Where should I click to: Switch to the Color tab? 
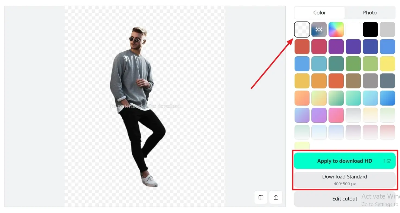pyautogui.click(x=320, y=13)
